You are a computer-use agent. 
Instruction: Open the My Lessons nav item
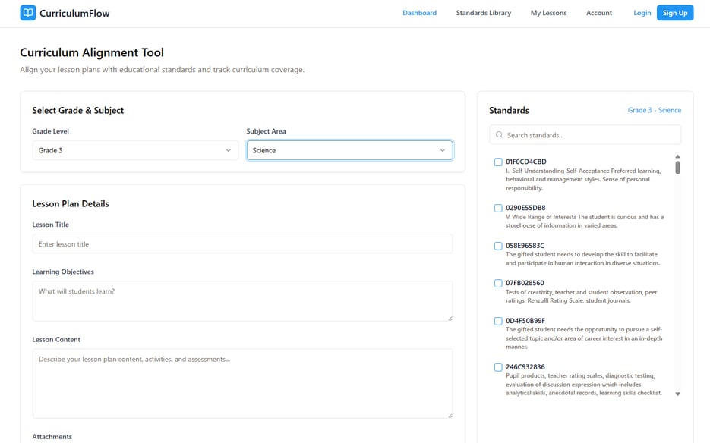[x=548, y=13]
